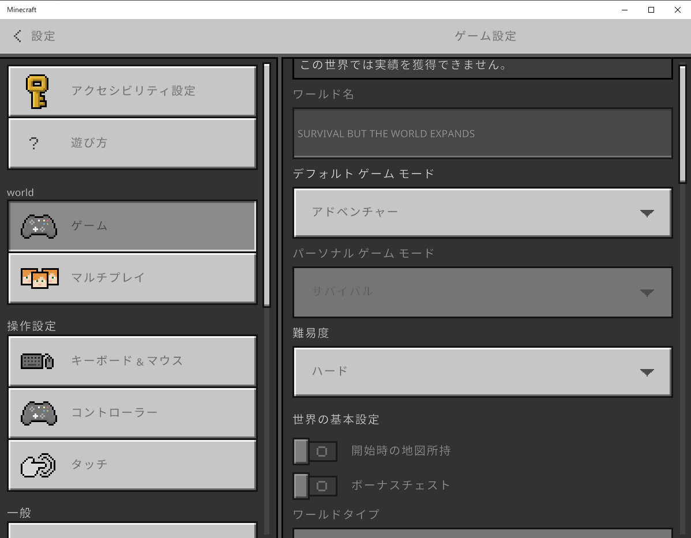
Task: Open the 難易度 dropdown showing ハード
Action: tap(483, 372)
